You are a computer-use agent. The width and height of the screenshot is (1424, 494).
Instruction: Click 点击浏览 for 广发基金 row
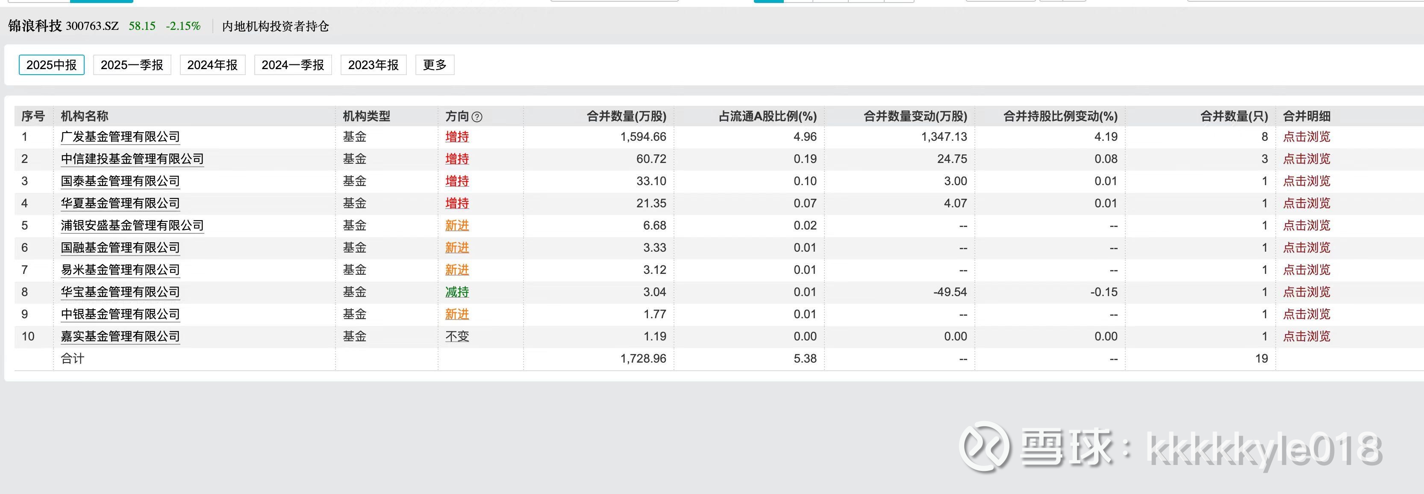[x=1306, y=137]
